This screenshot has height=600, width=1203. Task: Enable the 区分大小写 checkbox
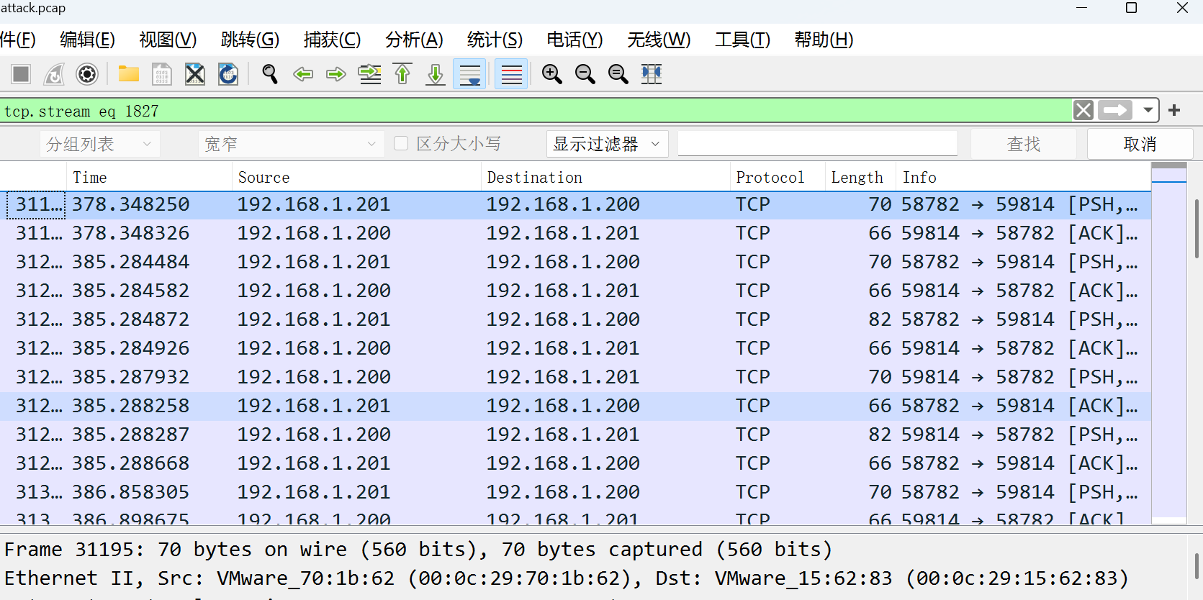pyautogui.click(x=402, y=144)
